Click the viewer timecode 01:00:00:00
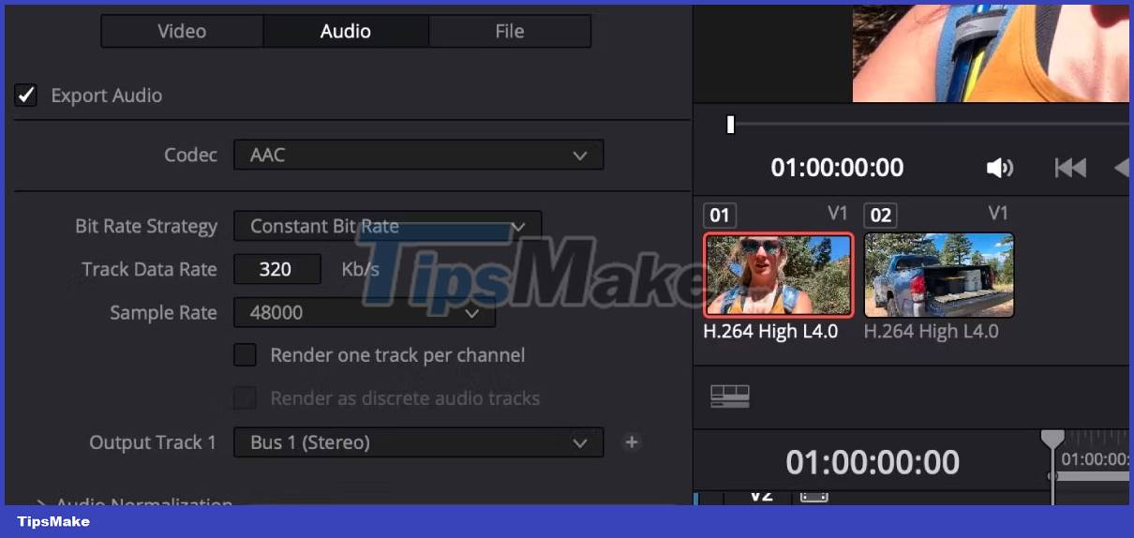 click(x=837, y=168)
